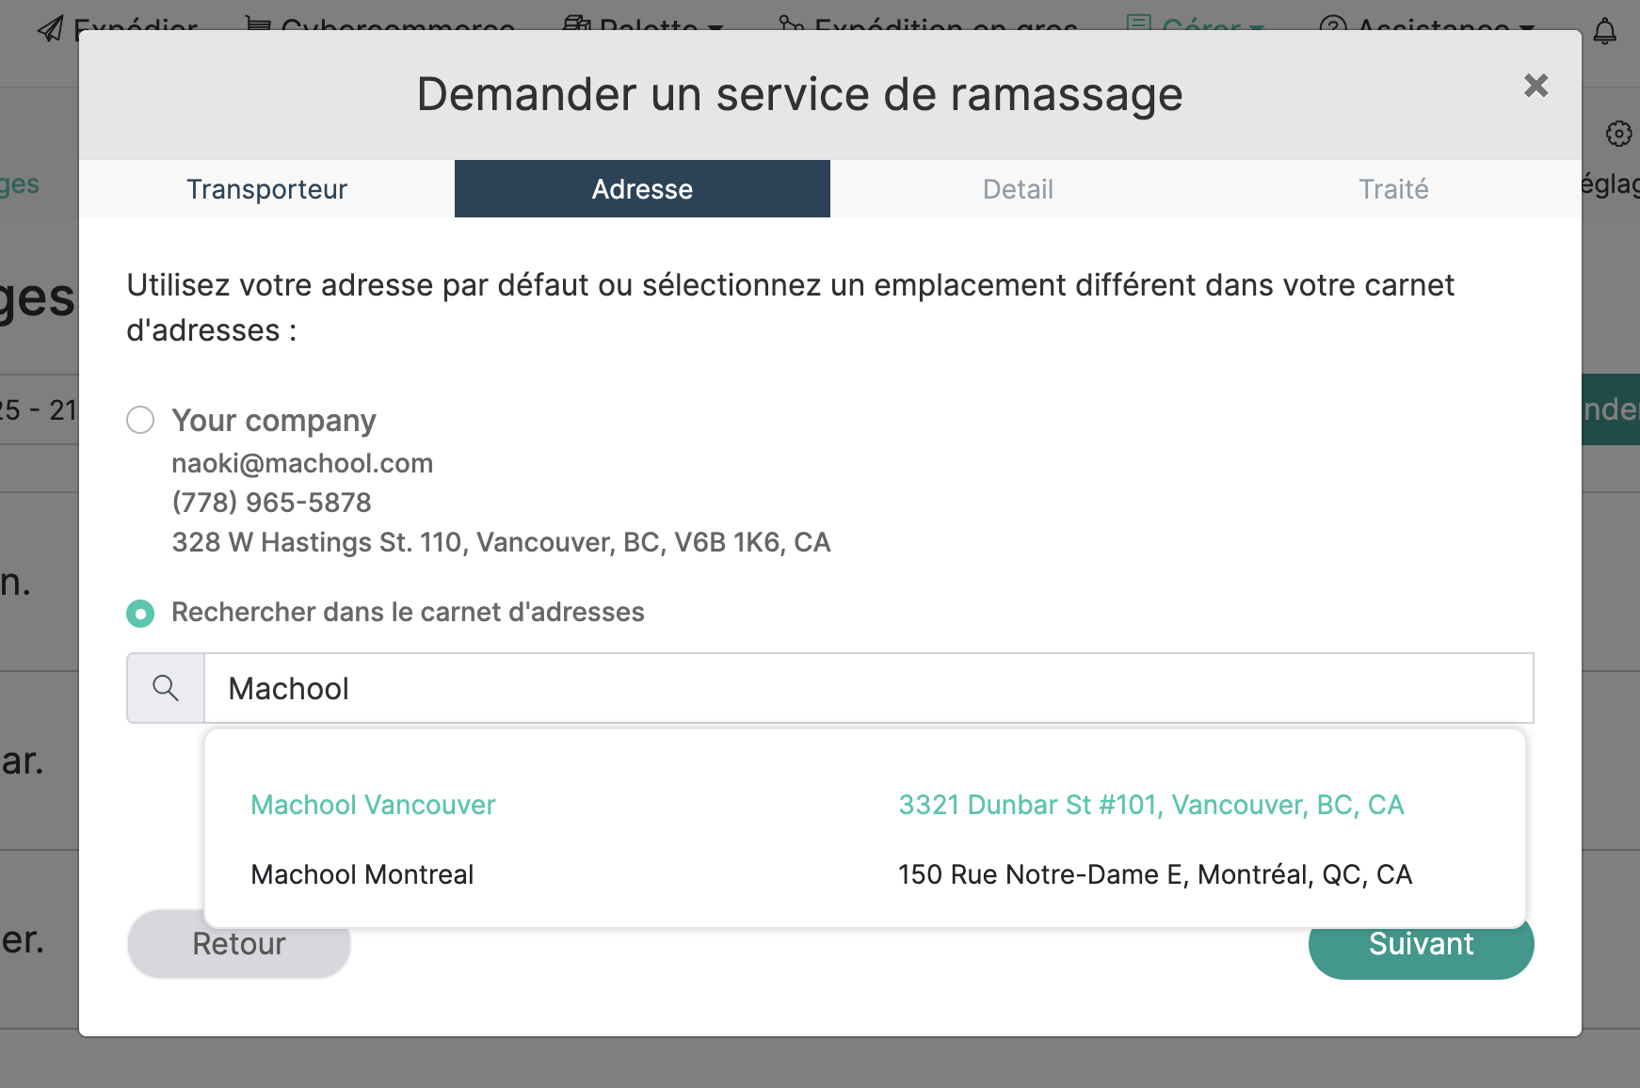The width and height of the screenshot is (1640, 1088).
Task: Click the magnifier icon beside search field
Action: click(166, 688)
